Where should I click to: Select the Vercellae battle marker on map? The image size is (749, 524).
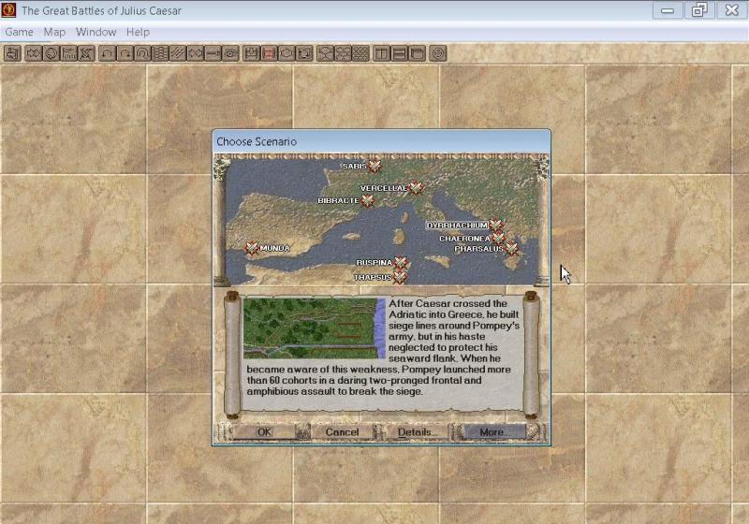(416, 188)
